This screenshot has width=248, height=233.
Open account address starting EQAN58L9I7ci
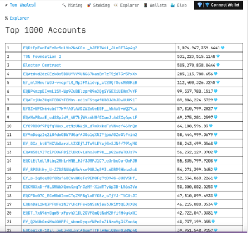click(x=80, y=152)
